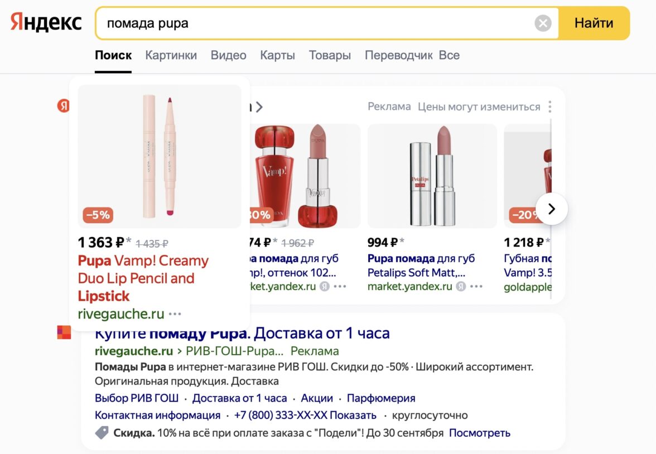Open Купите помаду Pupa ad headline
This screenshot has width=656, height=454.
tap(242, 334)
